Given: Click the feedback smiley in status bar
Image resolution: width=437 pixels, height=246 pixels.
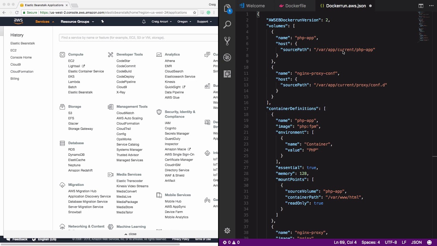Looking at the screenshot, I should tap(429, 242).
